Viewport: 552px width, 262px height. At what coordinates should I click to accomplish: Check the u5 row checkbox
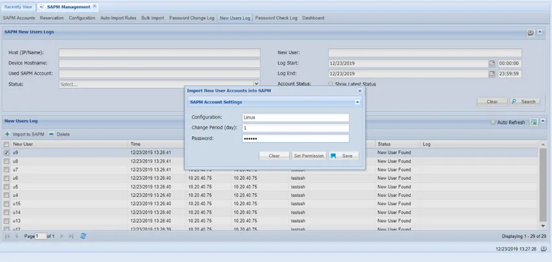coord(6,186)
